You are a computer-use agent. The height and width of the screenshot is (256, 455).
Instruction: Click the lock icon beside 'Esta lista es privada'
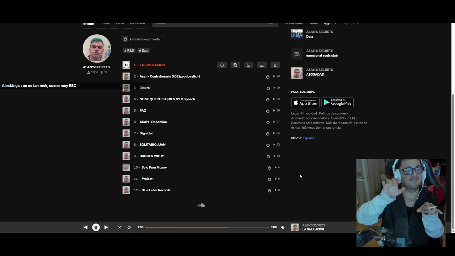[x=125, y=39]
